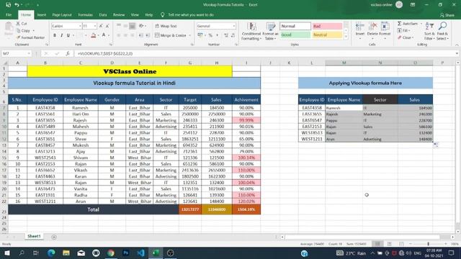Open the font size dropdown

point(95,26)
